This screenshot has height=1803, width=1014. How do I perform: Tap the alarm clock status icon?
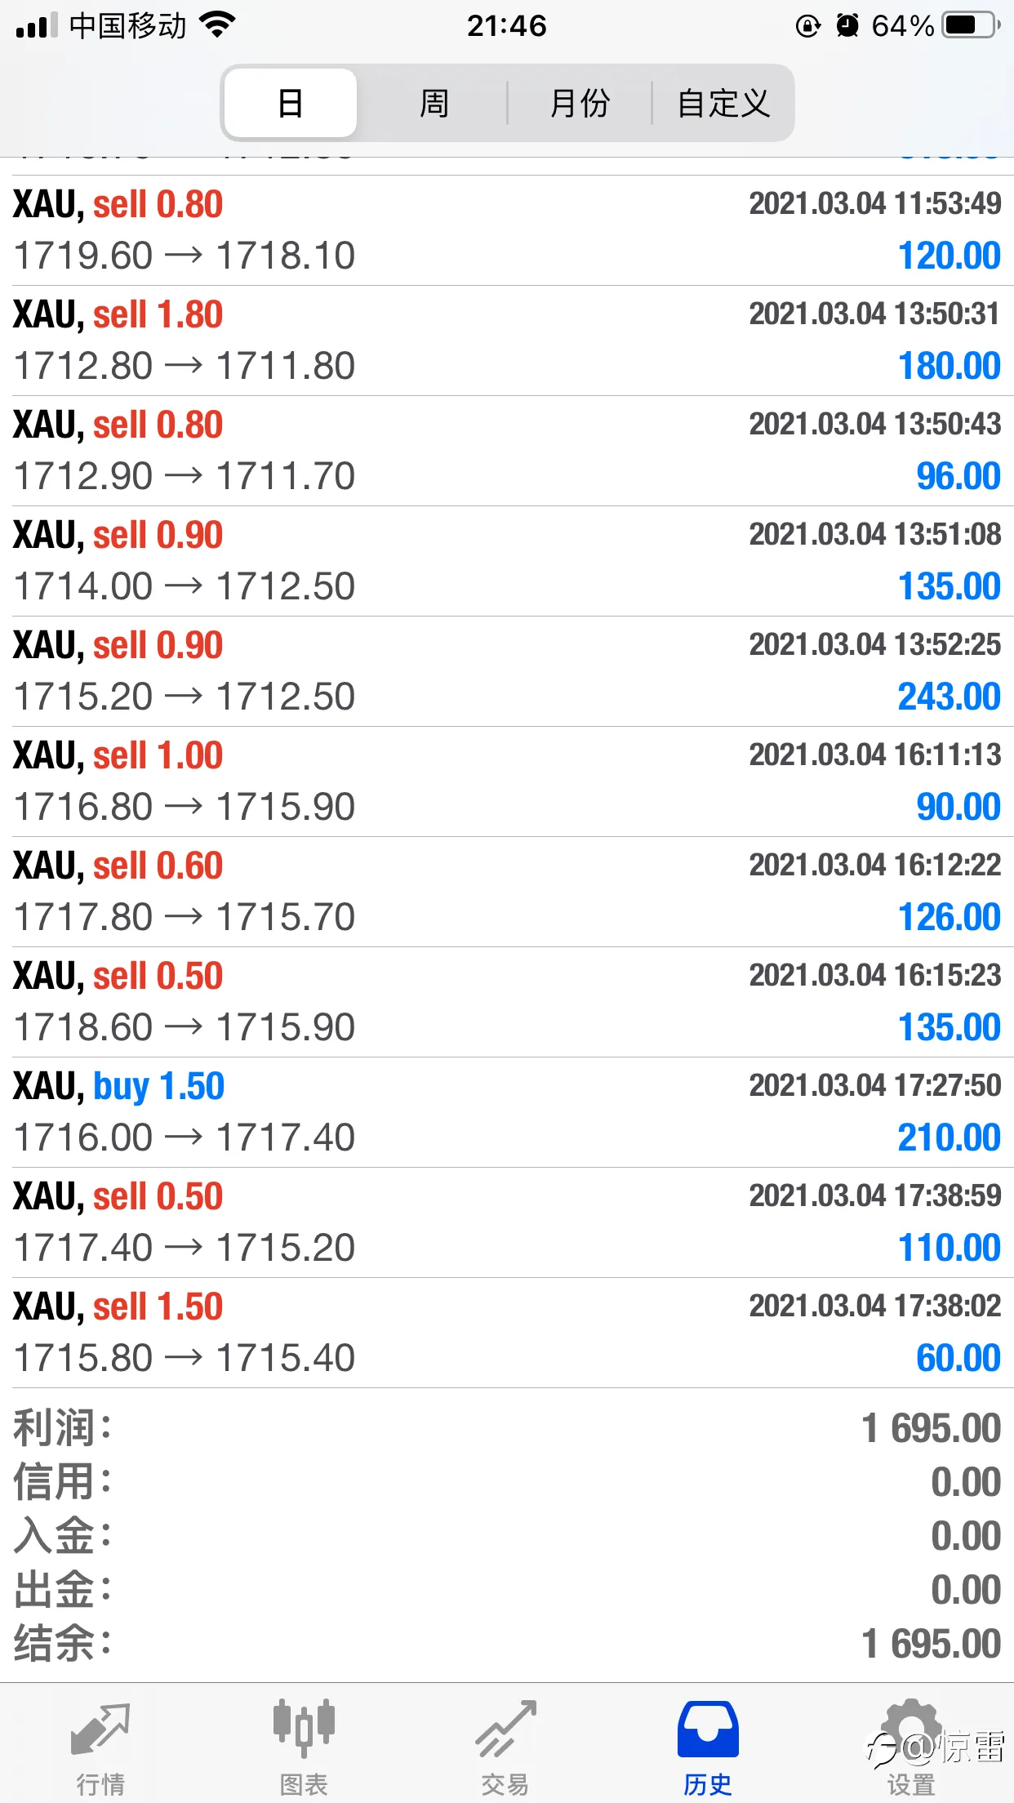848,25
